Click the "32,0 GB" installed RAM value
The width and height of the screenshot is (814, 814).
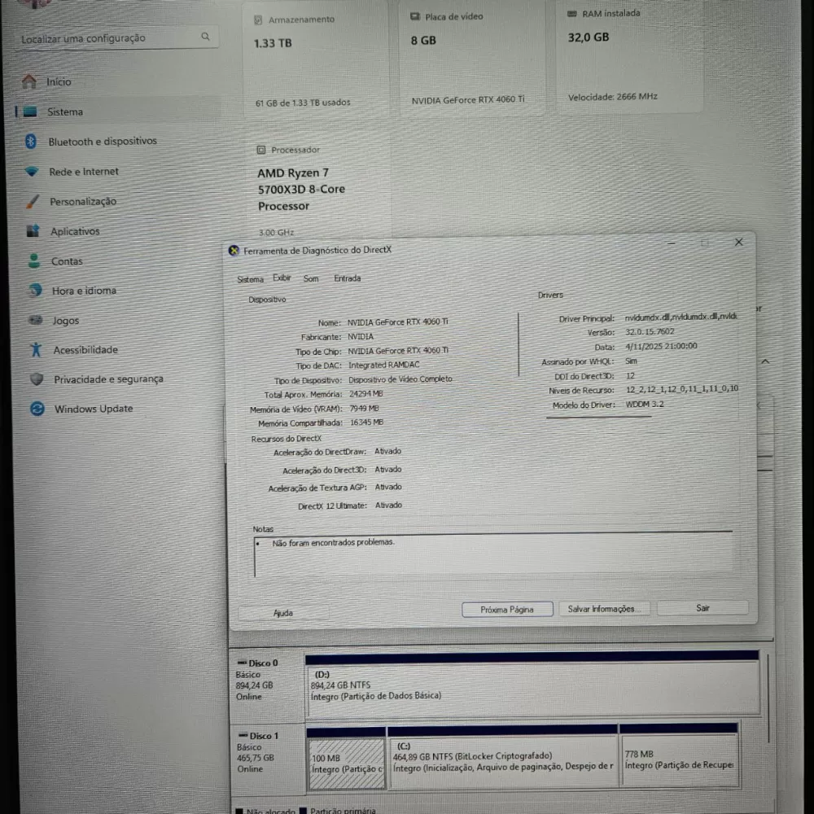coord(589,37)
